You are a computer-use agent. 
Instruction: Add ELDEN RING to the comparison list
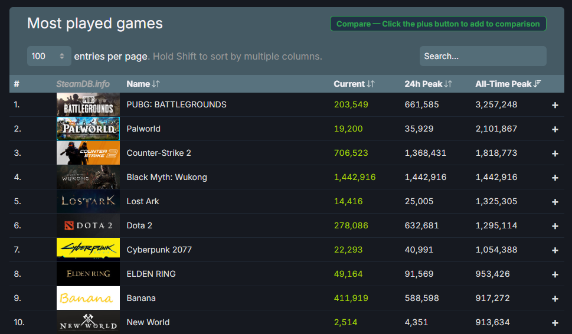(x=555, y=274)
